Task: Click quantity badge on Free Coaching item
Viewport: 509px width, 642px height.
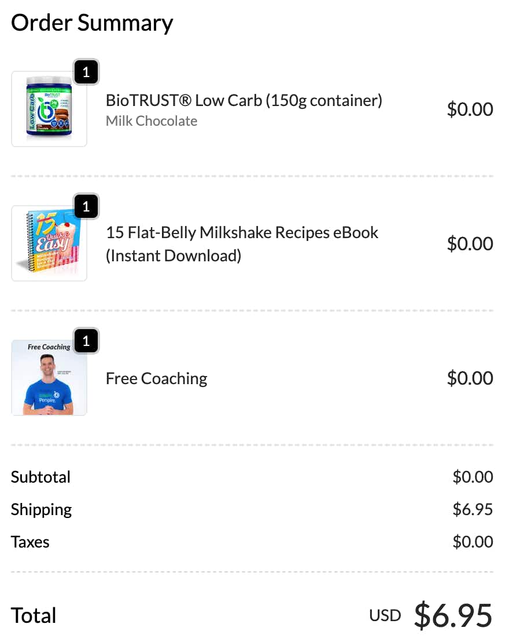Action: pyautogui.click(x=86, y=341)
